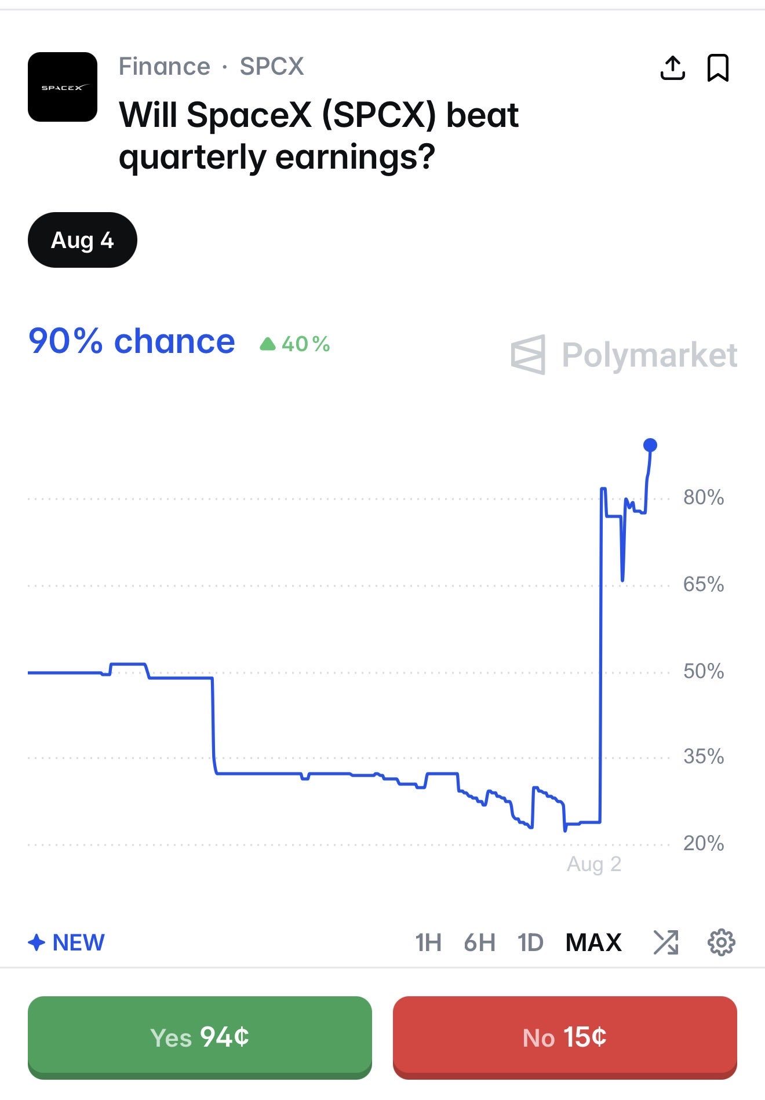Viewport: 765px width, 1100px height.
Task: Open the market title heading
Action: (319, 136)
